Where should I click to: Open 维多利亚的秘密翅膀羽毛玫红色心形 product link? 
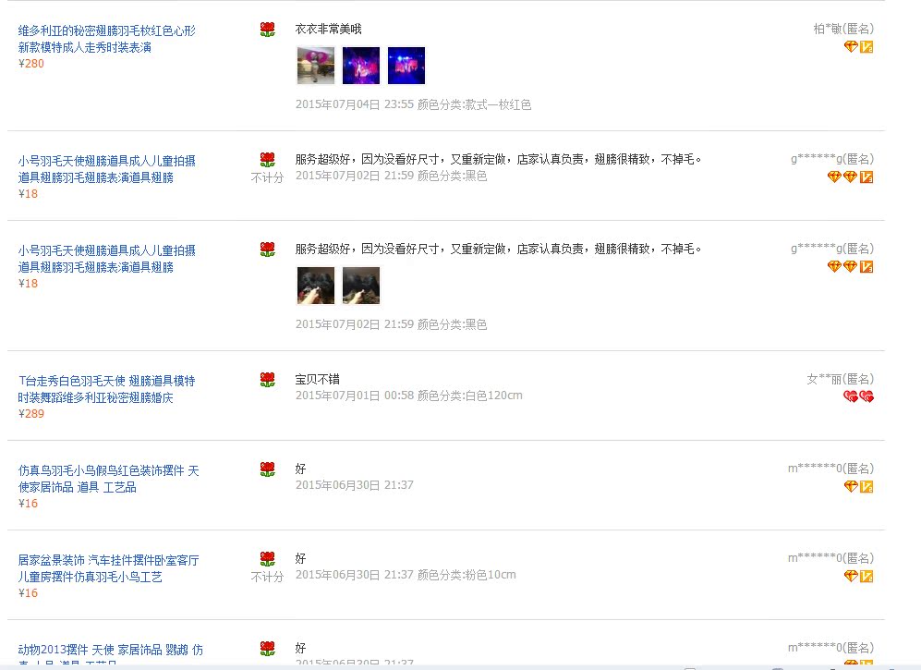[x=107, y=39]
